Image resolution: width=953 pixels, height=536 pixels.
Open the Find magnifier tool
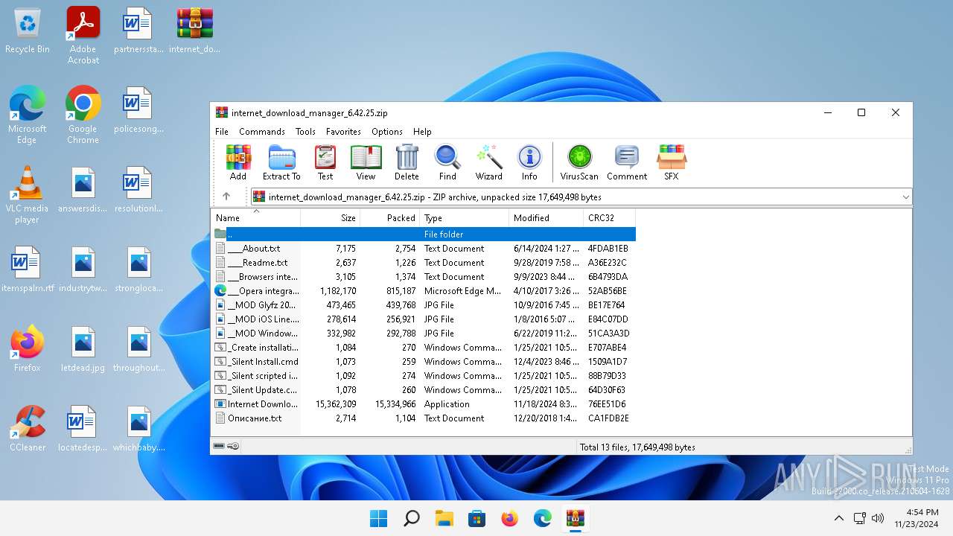pos(447,162)
